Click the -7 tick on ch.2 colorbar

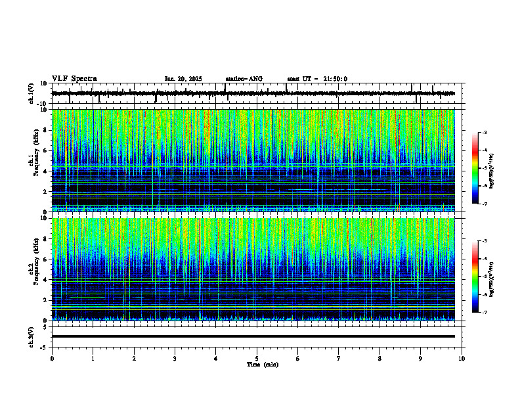click(485, 312)
